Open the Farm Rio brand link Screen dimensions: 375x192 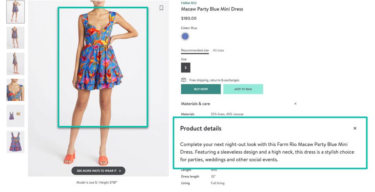coord(189,3)
